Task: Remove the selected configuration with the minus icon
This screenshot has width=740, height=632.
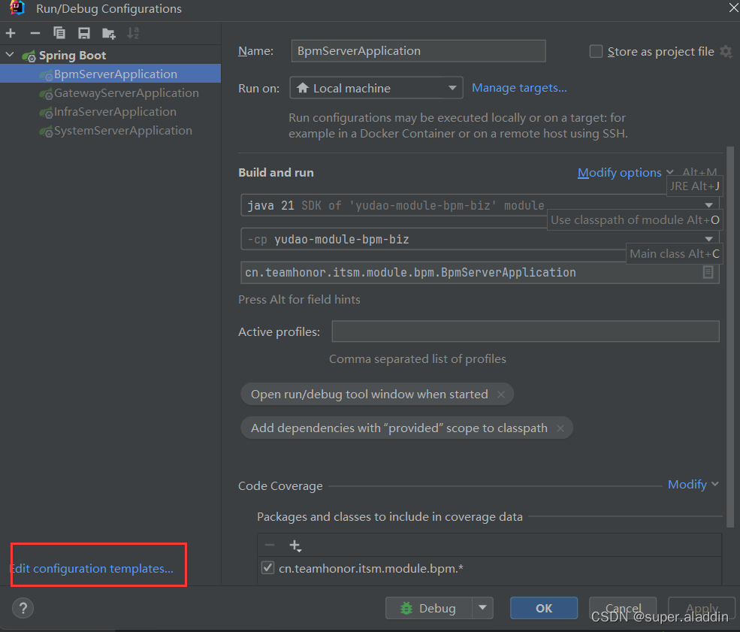Action: click(35, 33)
